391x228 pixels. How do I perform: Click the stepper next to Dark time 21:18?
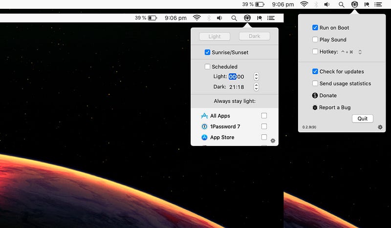click(x=256, y=87)
